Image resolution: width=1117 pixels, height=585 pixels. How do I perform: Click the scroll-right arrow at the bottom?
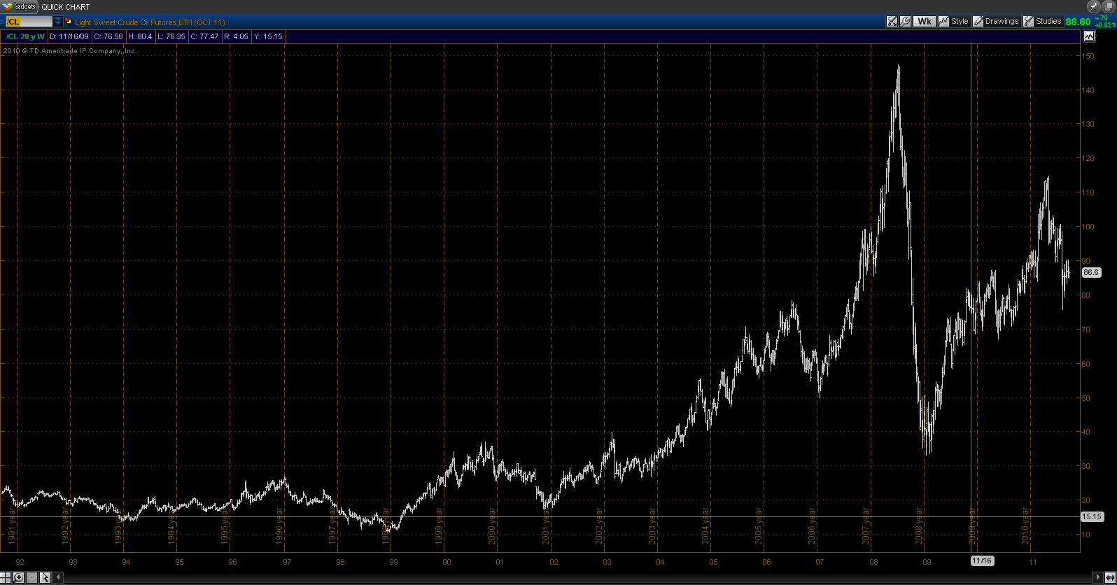click(1098, 577)
